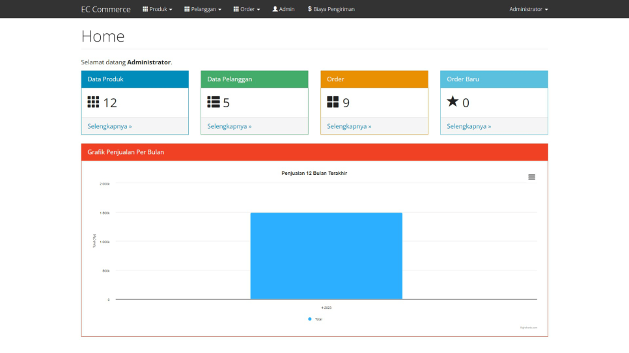Expand the Pelanggan dropdown menu
Image resolution: width=629 pixels, height=353 pixels.
[x=203, y=9]
